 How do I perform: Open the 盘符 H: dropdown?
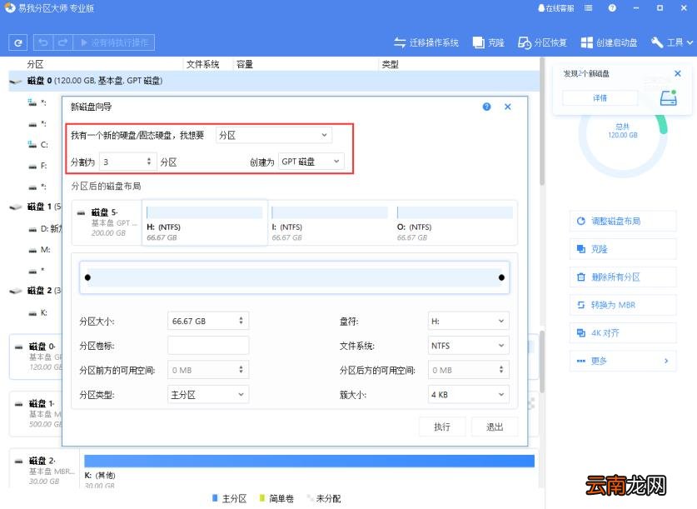[469, 321]
